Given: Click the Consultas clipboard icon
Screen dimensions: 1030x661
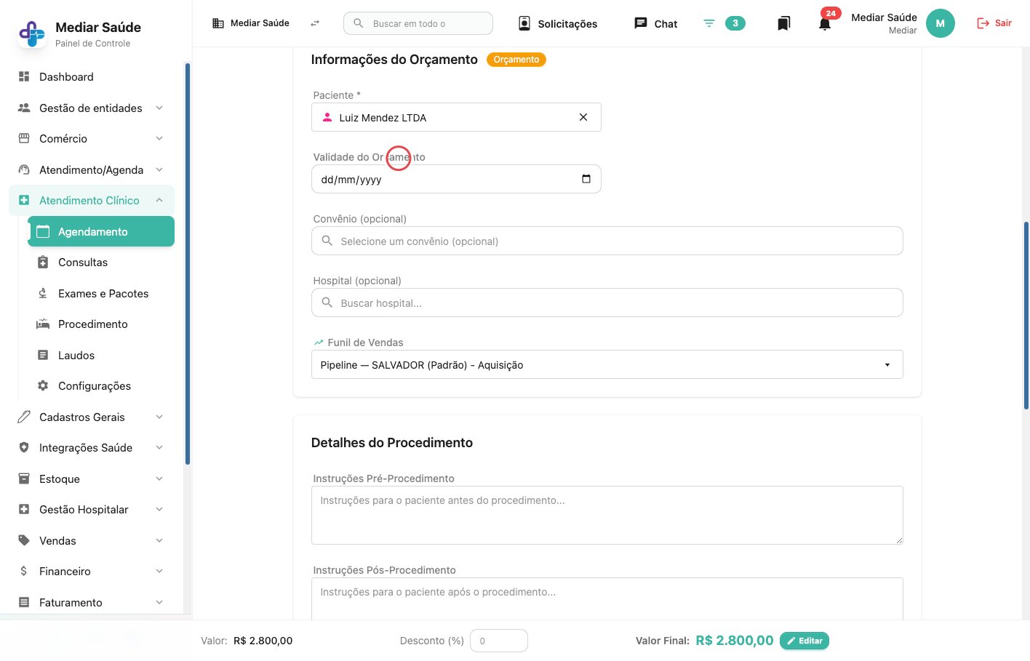Looking at the screenshot, I should coord(43,263).
